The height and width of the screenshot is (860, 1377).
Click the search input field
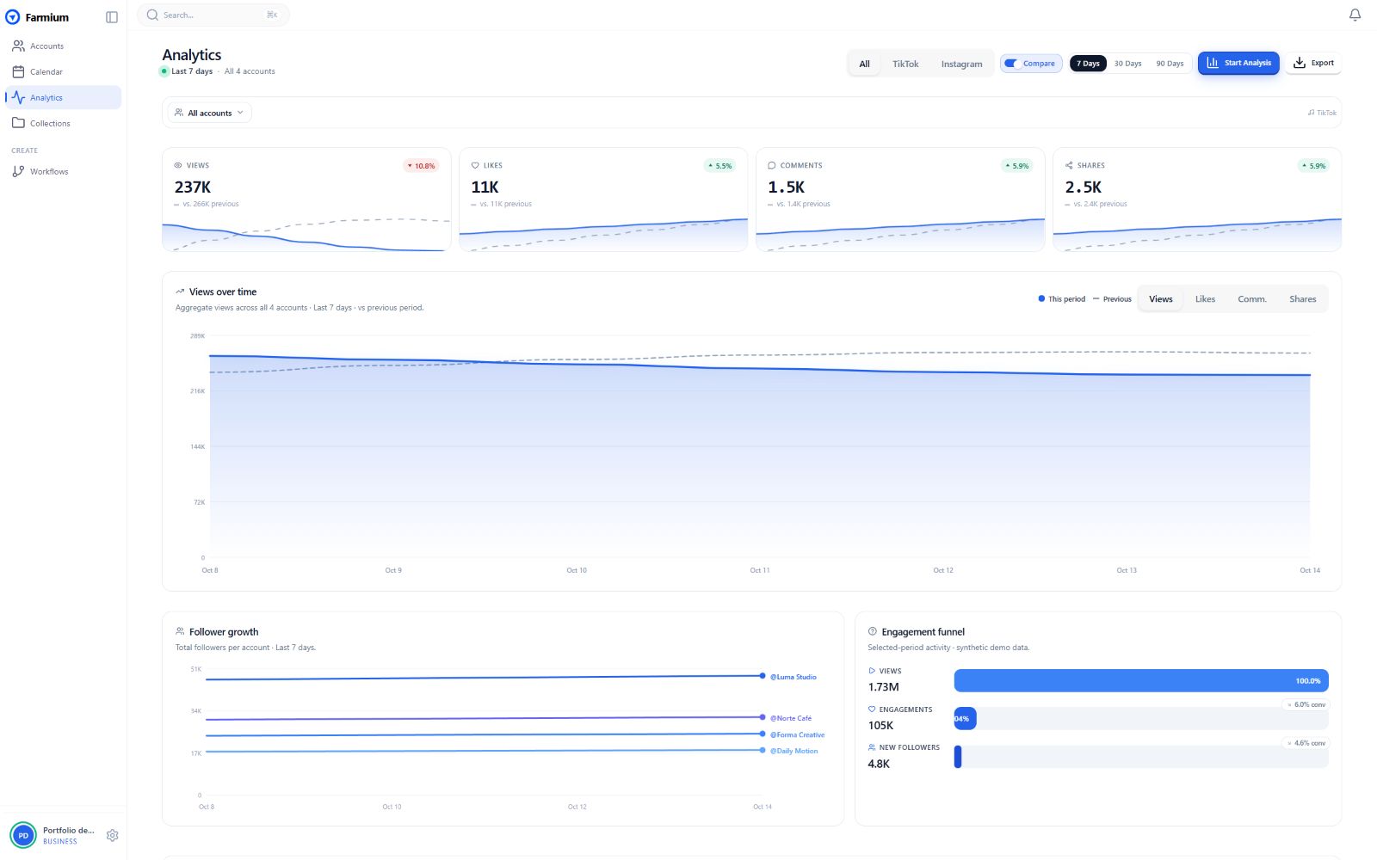point(213,15)
